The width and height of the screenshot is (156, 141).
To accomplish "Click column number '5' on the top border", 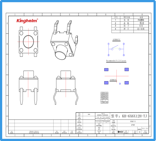I will 88,15.
